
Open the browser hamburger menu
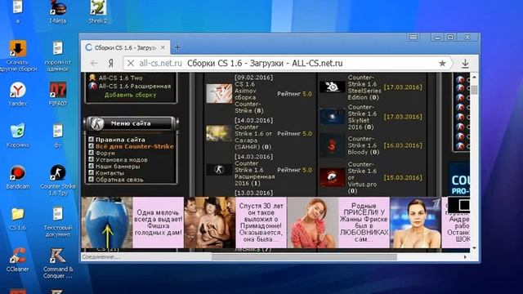pos(413,37)
